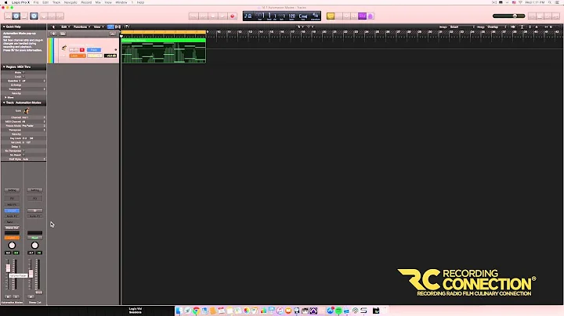Click the Play transport button
The image size is (564, 316).
tap(222, 16)
